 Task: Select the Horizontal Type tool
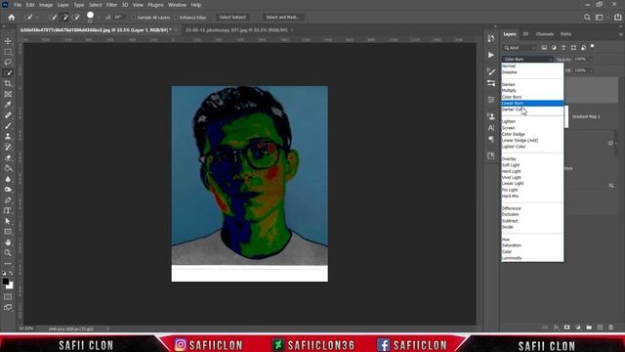8,210
